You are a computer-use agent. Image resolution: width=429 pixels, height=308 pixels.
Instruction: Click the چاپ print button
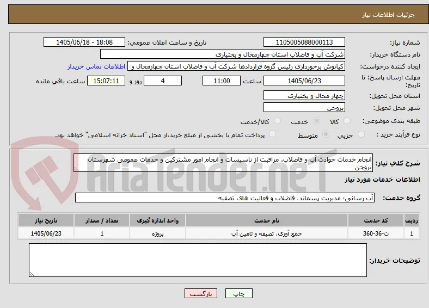click(239, 293)
